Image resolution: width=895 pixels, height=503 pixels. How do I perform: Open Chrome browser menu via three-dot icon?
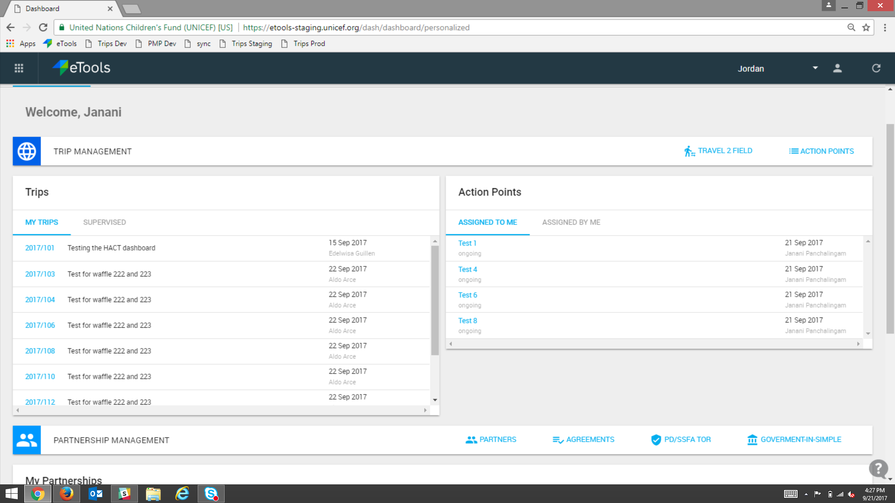[x=885, y=27]
